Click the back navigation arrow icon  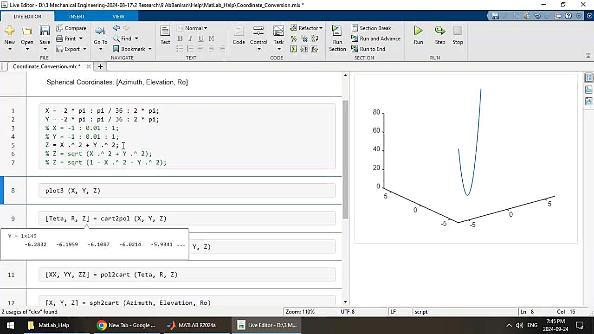click(116, 28)
